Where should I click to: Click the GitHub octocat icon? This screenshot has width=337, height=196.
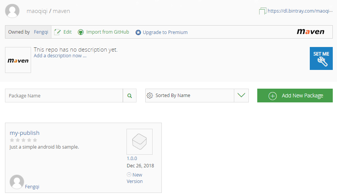click(x=81, y=32)
